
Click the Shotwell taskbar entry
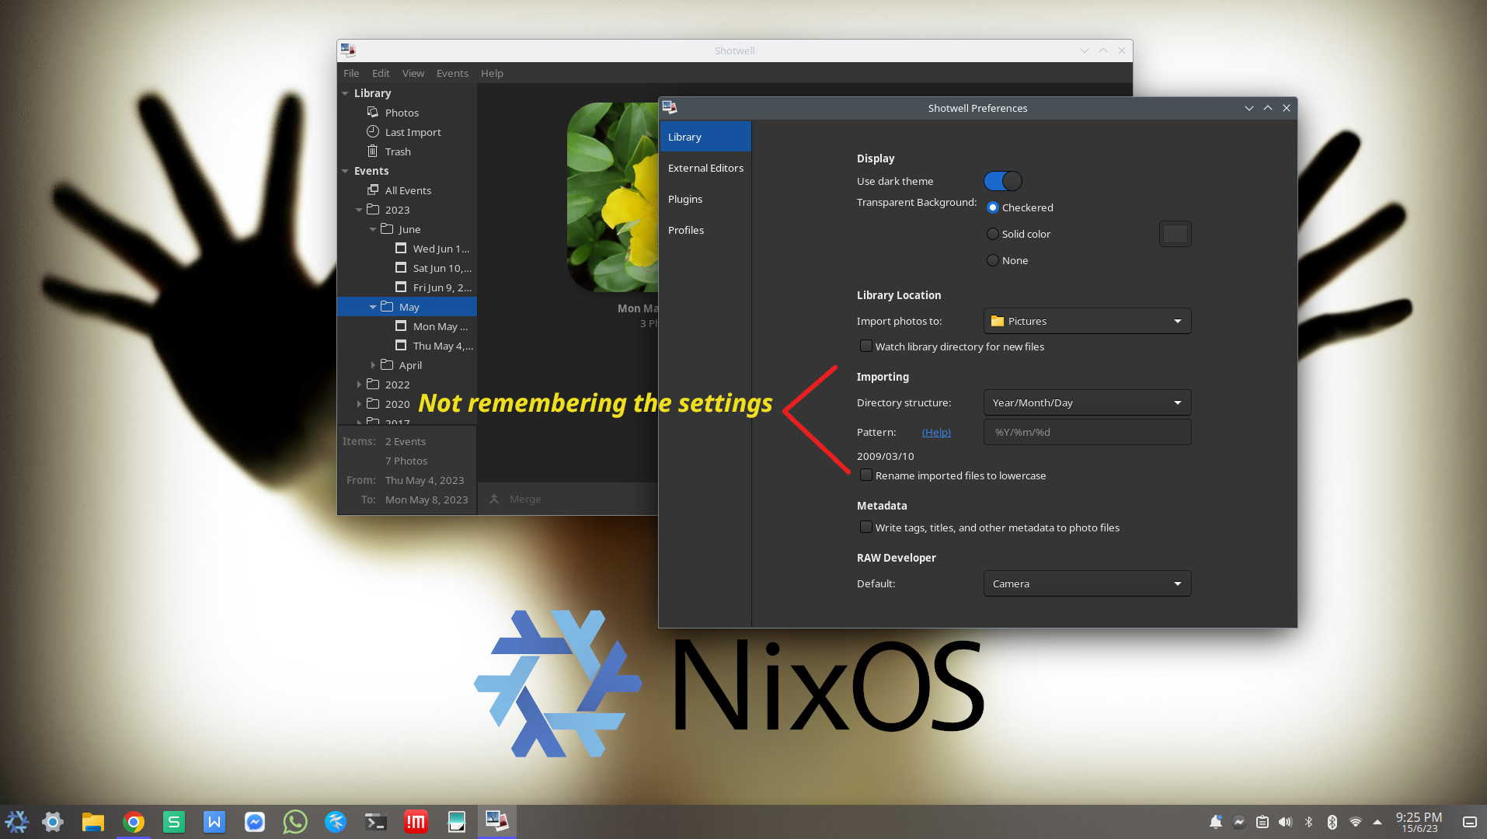click(x=496, y=821)
